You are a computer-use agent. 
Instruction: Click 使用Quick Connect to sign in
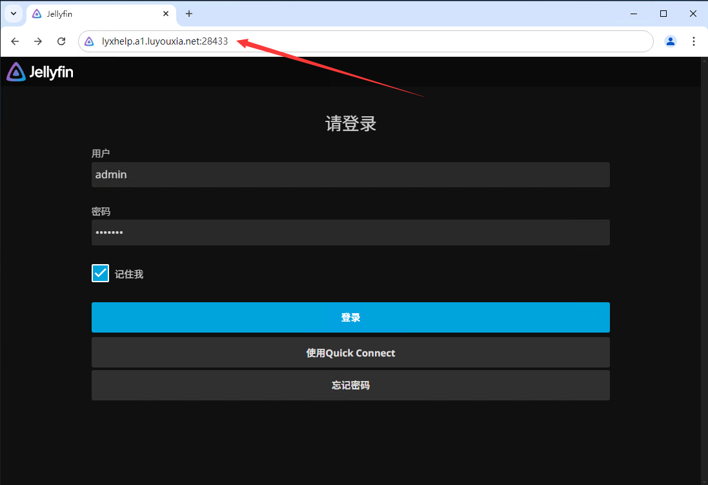pyautogui.click(x=350, y=353)
